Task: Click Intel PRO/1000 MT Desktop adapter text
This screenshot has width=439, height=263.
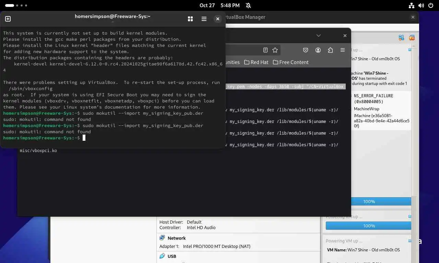Action: click(x=217, y=246)
